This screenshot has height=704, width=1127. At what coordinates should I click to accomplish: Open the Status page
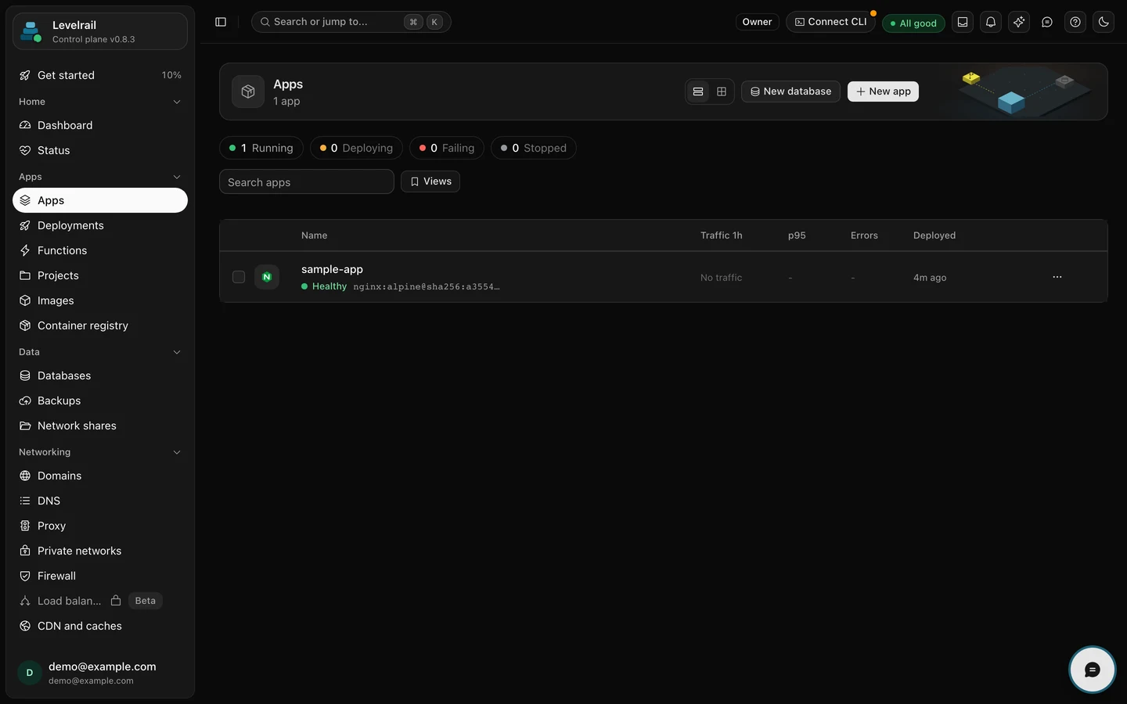click(x=100, y=150)
